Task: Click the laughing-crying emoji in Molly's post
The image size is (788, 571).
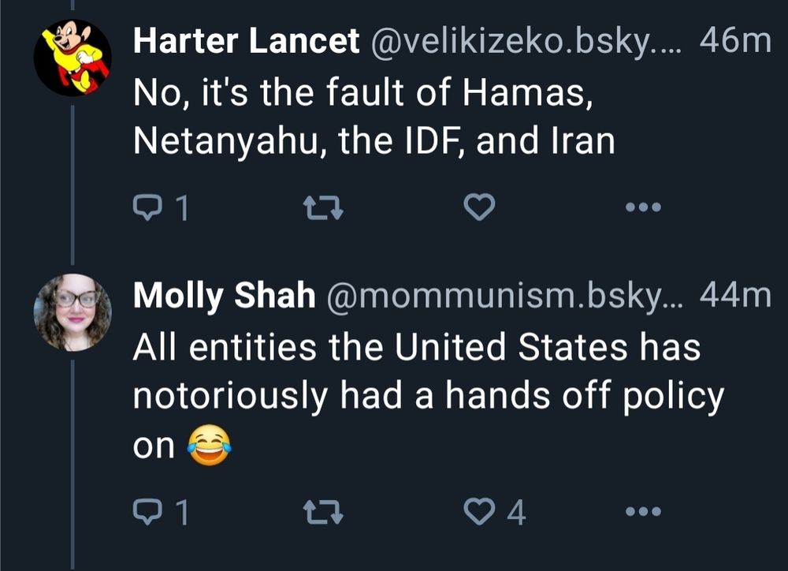Action: tap(209, 448)
